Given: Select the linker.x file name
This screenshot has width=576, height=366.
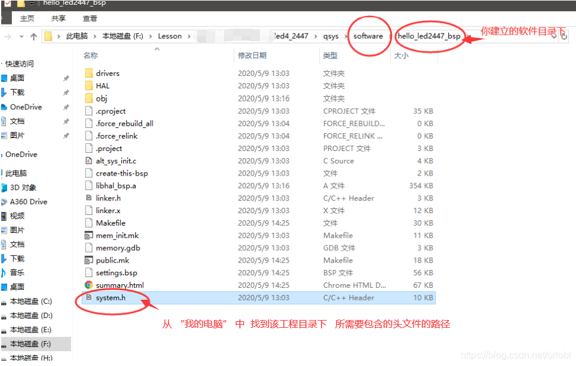Looking at the screenshot, I should click(x=108, y=210).
